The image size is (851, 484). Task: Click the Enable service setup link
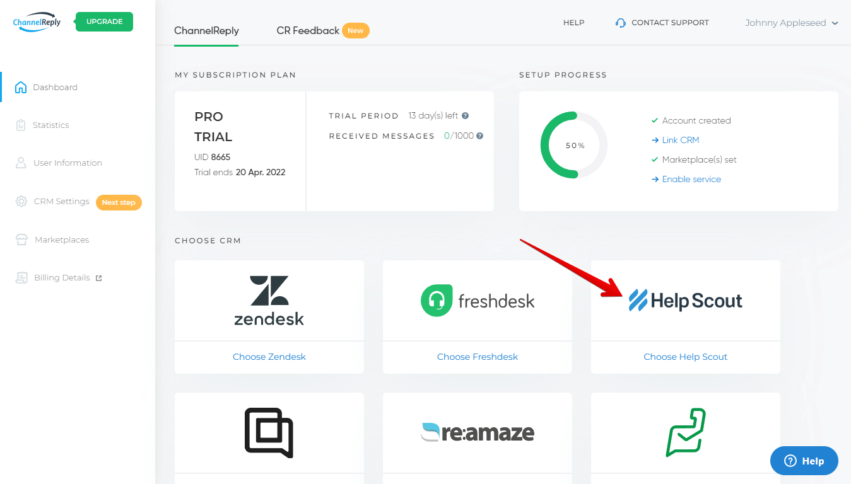click(691, 179)
